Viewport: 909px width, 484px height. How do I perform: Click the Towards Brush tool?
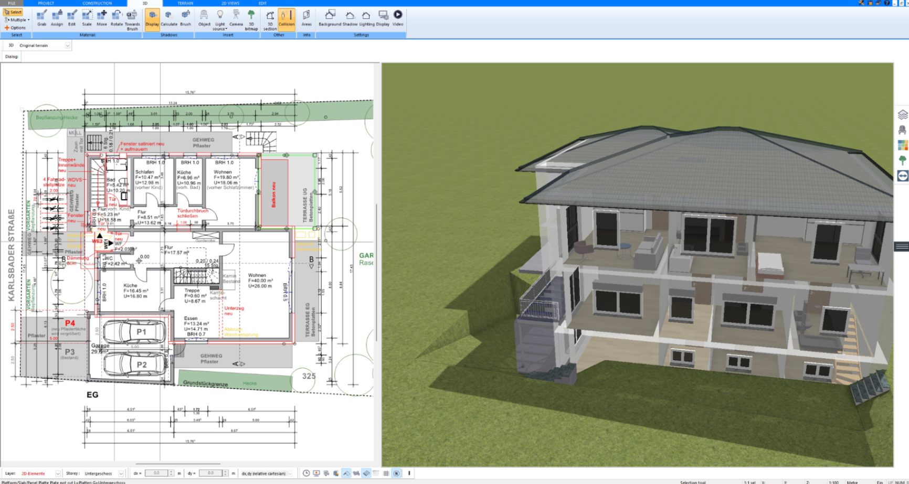132,20
